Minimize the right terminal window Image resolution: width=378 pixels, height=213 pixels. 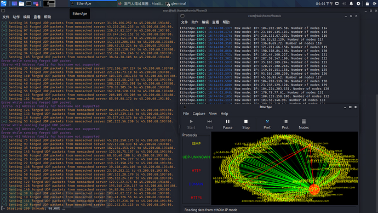click(x=346, y=16)
